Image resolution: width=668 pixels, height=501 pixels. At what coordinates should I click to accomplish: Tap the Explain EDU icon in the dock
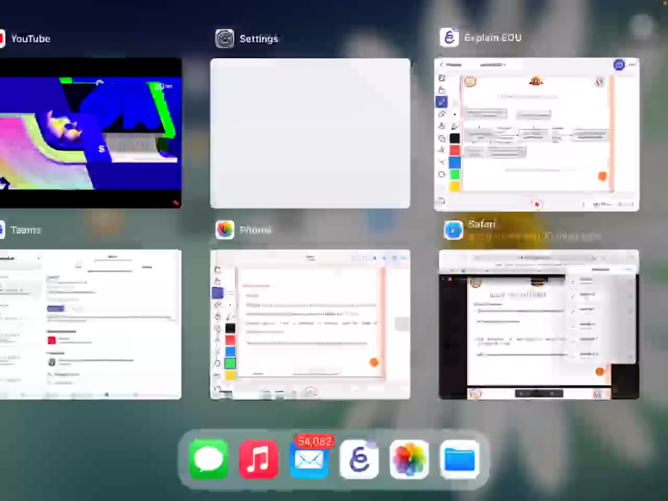(359, 459)
